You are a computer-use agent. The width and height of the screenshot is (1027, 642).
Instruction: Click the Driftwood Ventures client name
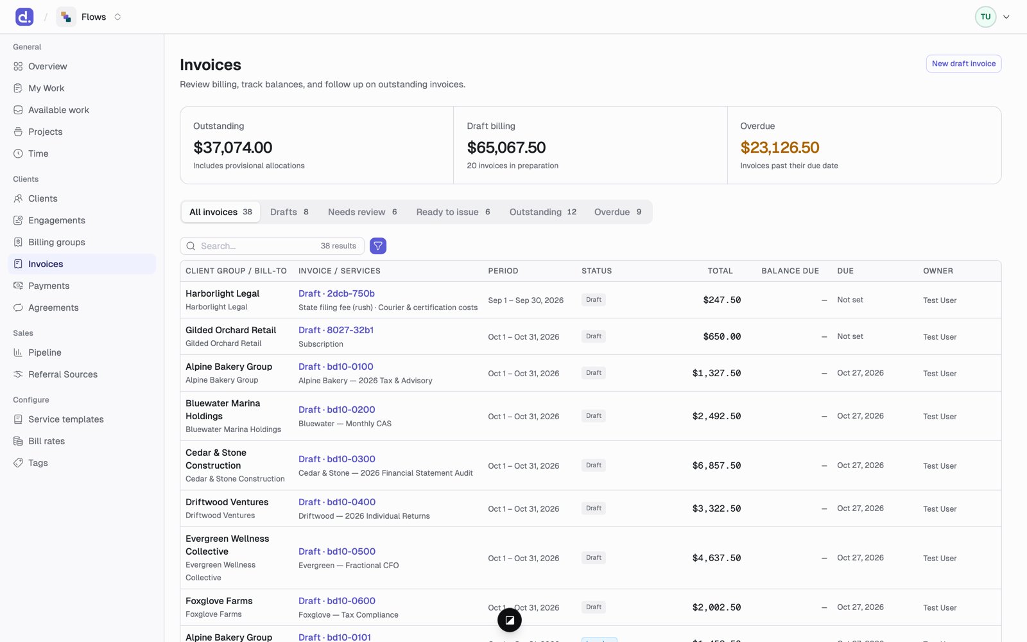coord(227,502)
